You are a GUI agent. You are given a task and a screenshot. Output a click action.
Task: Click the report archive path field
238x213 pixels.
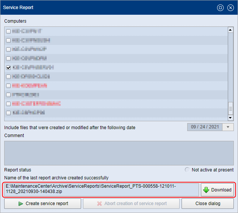101,190
